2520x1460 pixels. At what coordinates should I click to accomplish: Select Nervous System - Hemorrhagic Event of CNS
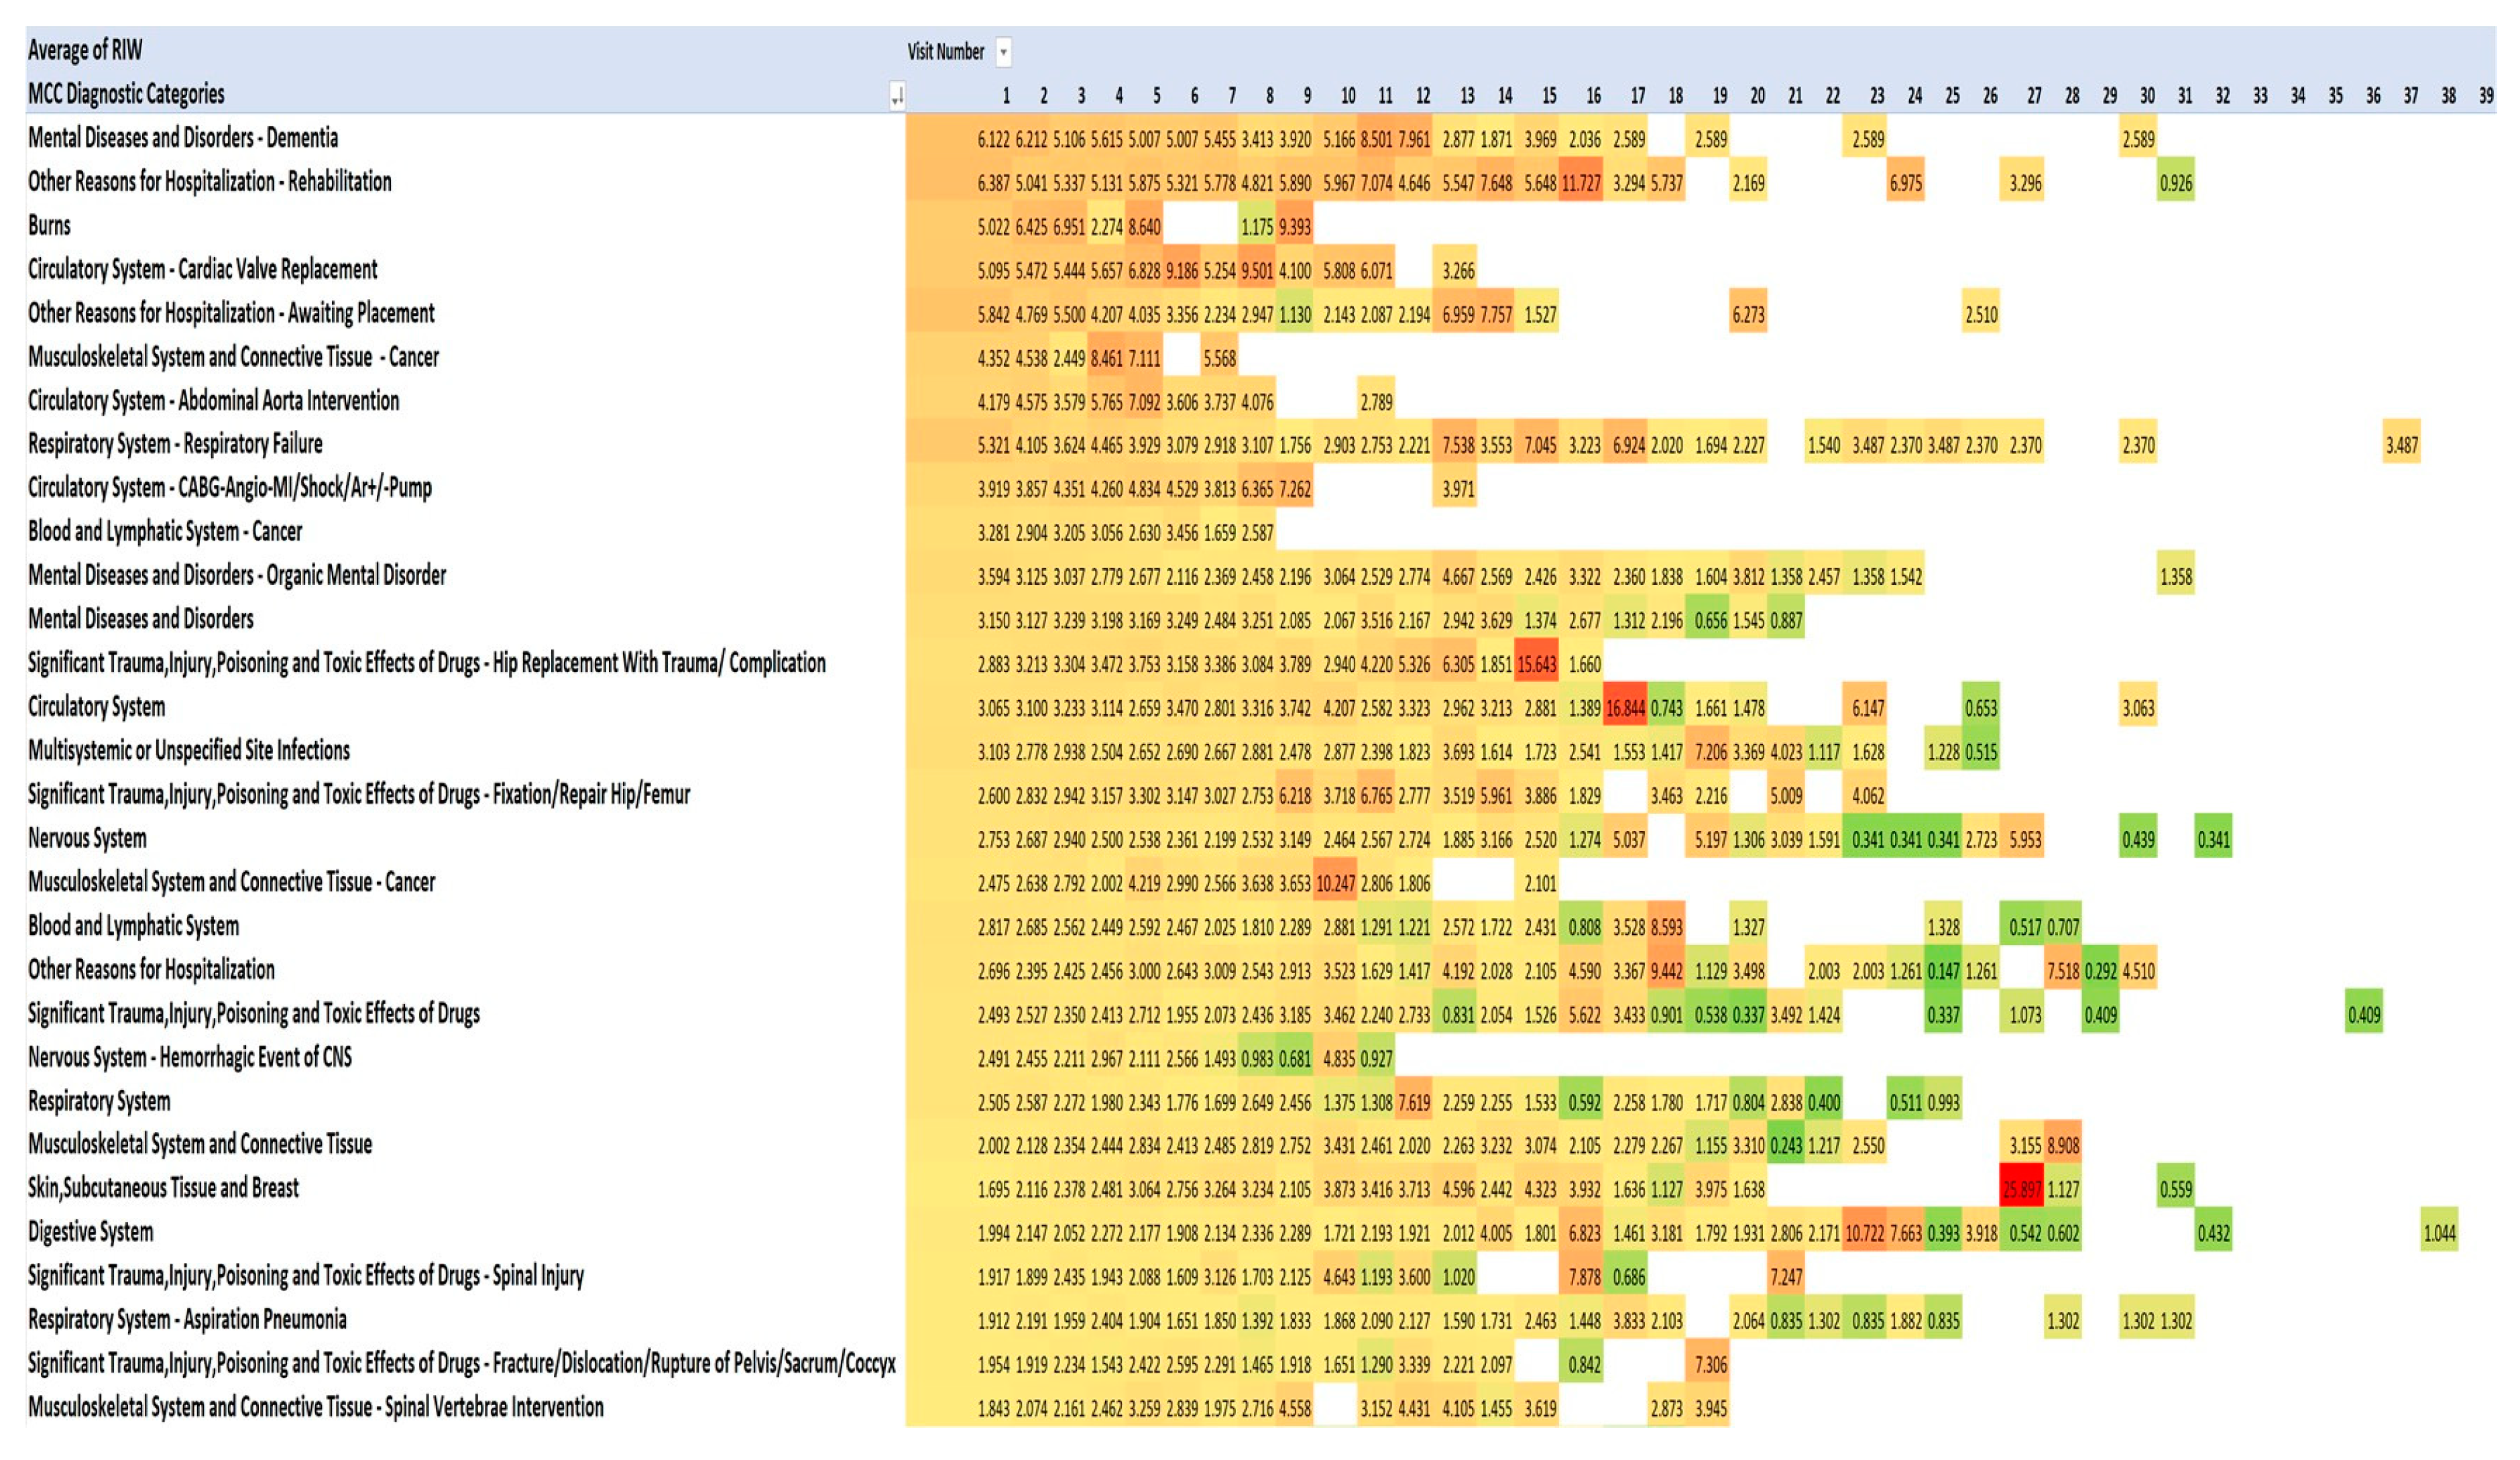(x=190, y=1057)
